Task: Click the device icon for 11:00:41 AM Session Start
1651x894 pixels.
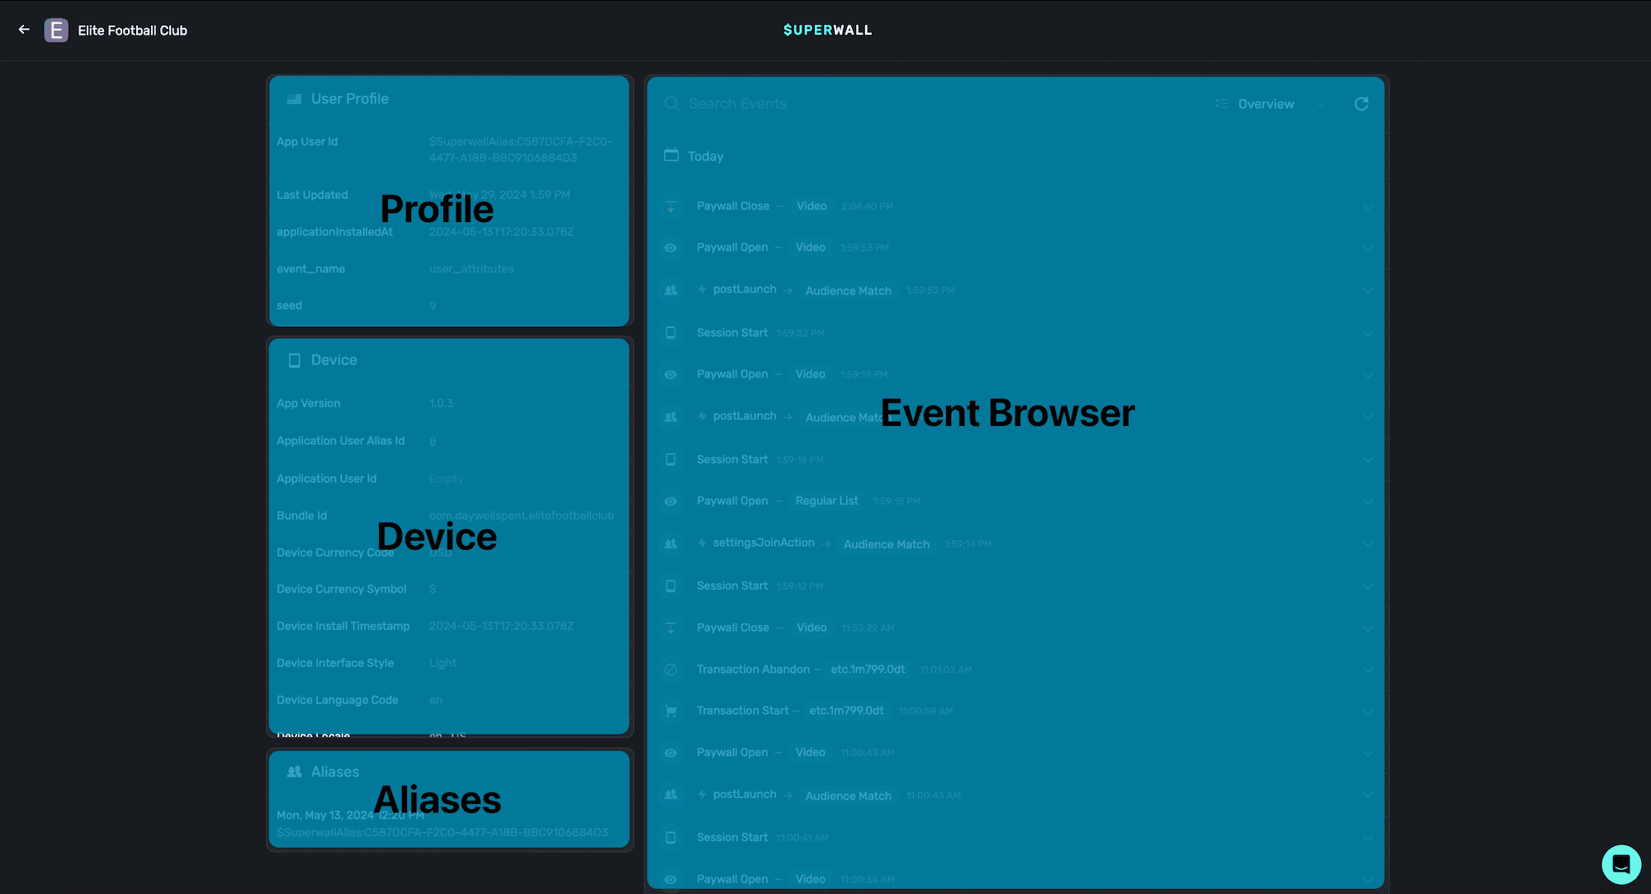Action: [671, 837]
